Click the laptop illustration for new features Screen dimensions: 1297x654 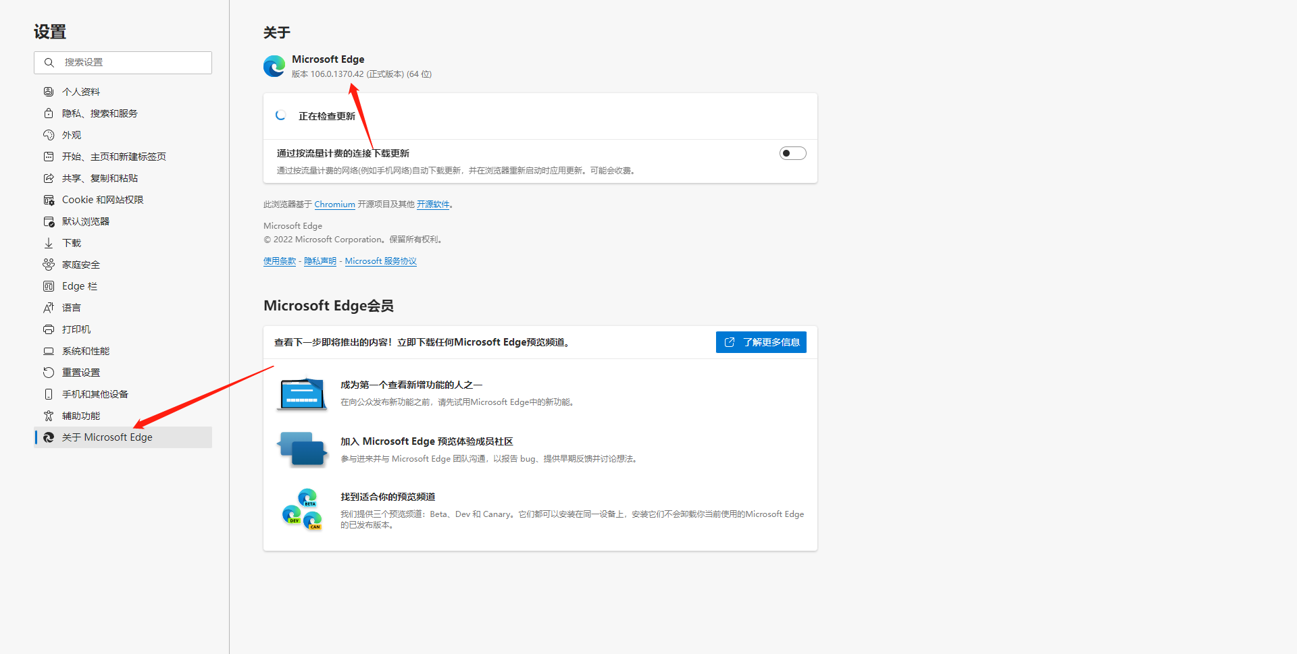[302, 393]
